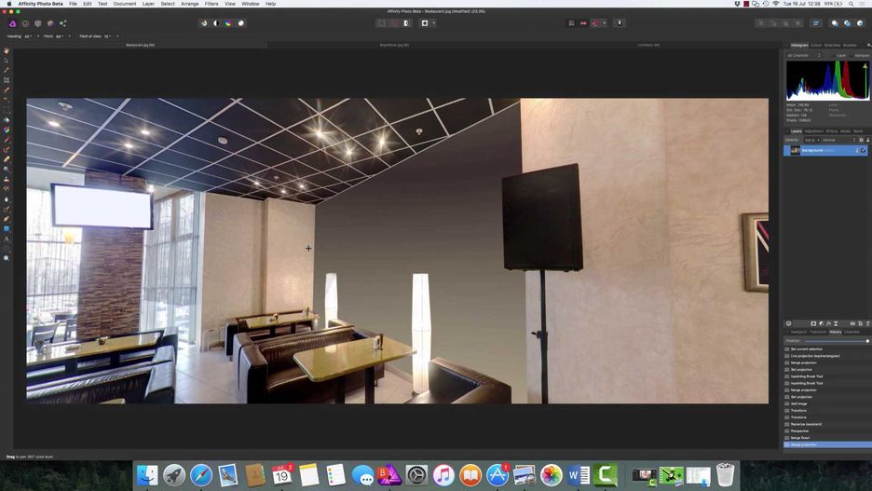Open iTunes from the Dock

pyautogui.click(x=443, y=475)
